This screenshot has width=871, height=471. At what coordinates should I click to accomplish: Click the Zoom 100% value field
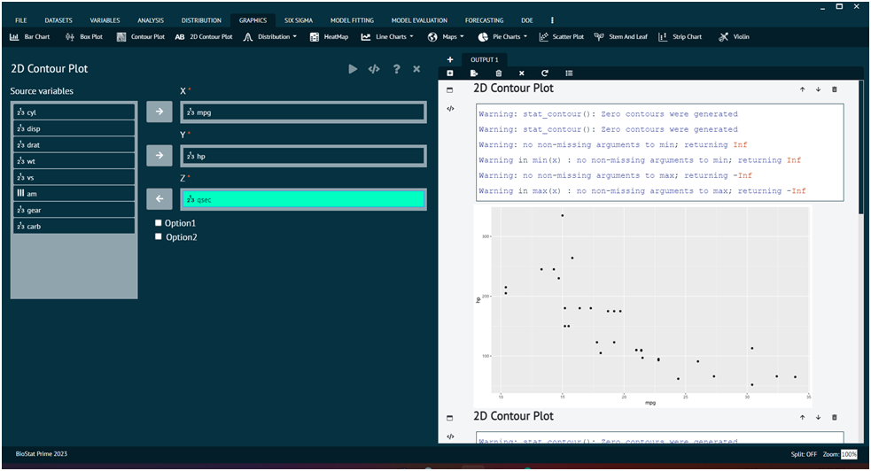[x=849, y=454]
